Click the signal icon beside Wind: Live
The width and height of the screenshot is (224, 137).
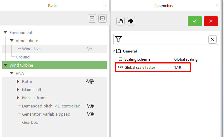click(x=89, y=49)
